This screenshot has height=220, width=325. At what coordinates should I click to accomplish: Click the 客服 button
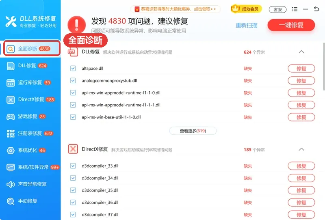277,9
